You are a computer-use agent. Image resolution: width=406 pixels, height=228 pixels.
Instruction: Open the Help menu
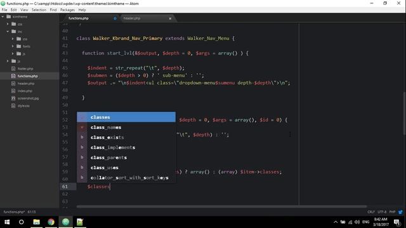click(x=82, y=10)
